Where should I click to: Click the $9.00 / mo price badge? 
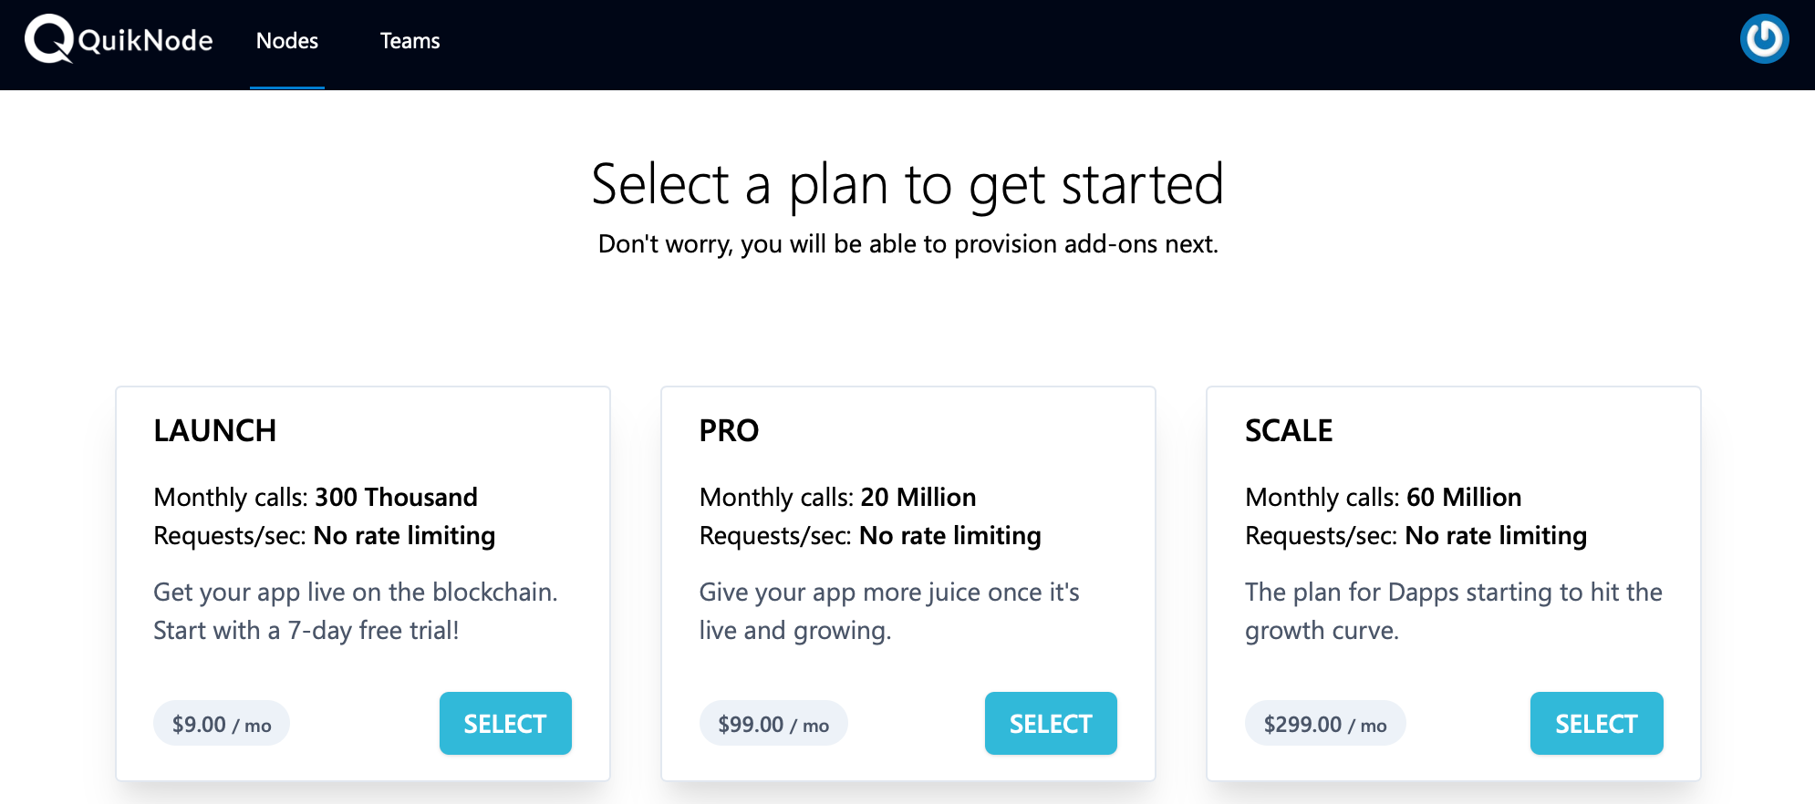222,724
